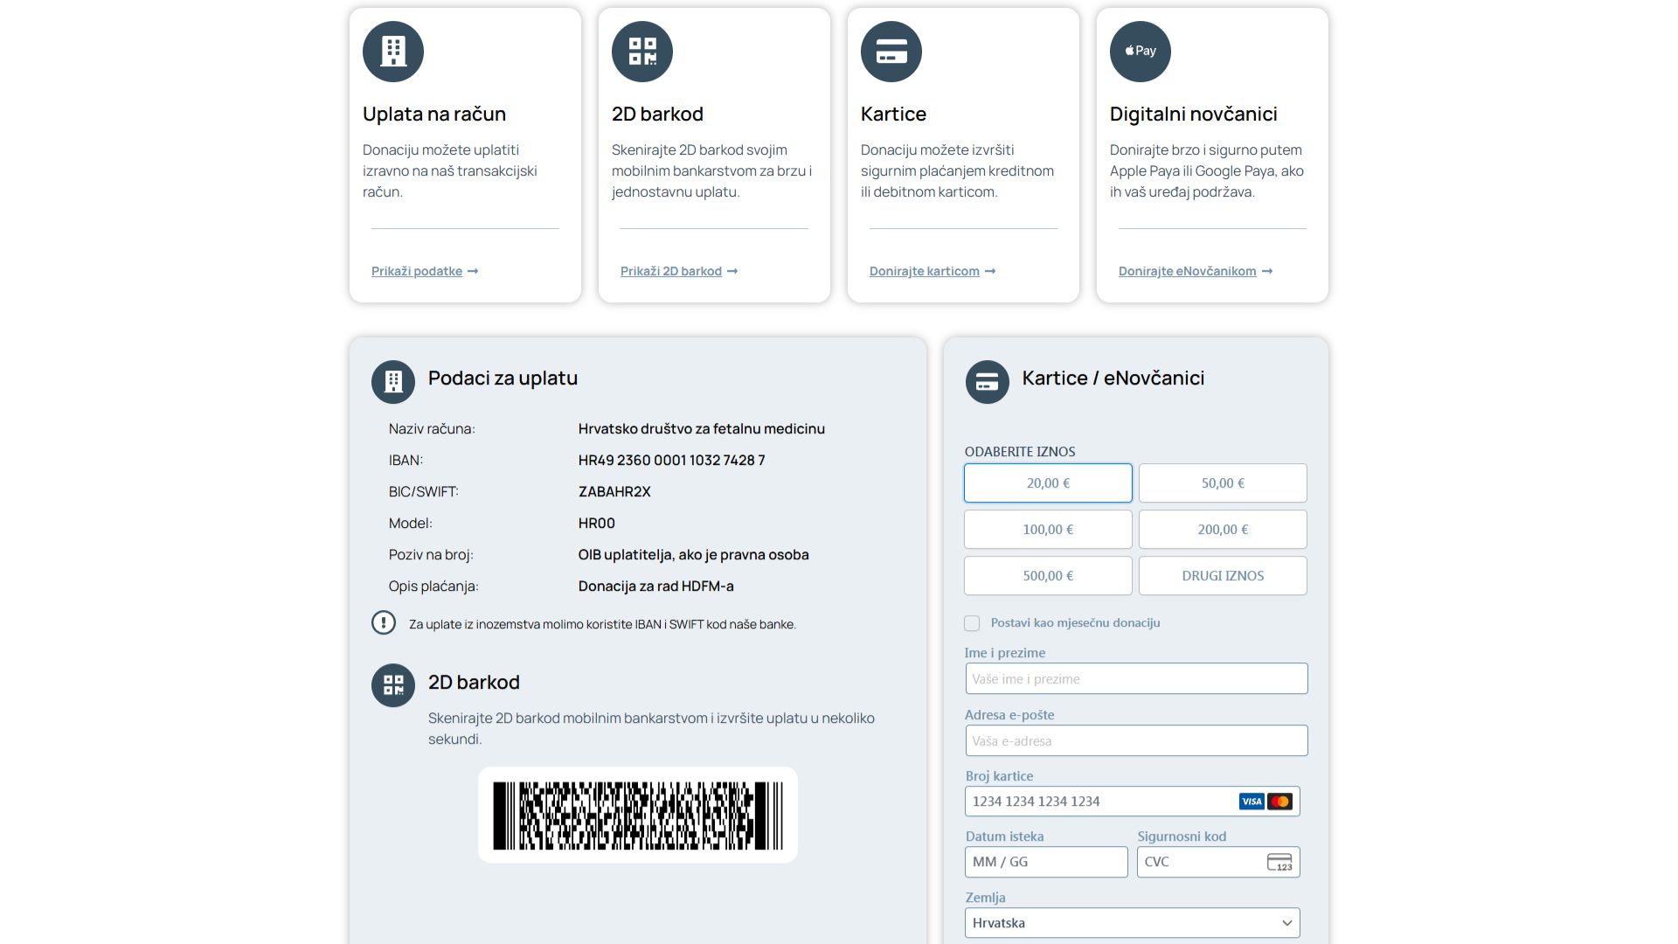Choose the 100,00 € donation amount
Image resolution: width=1678 pixels, height=944 pixels.
[1048, 530]
